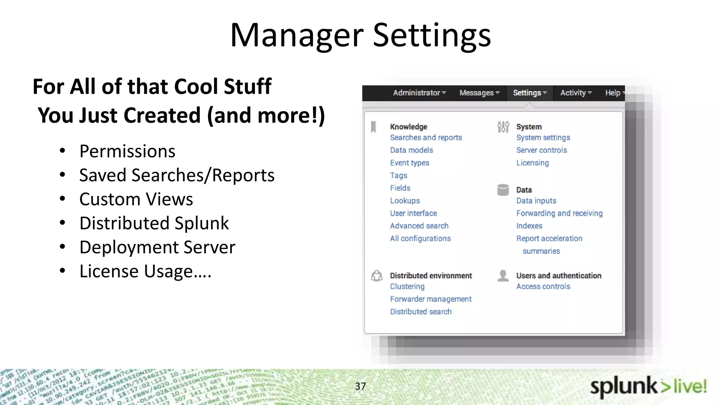Open Indexes settings

[x=529, y=226]
